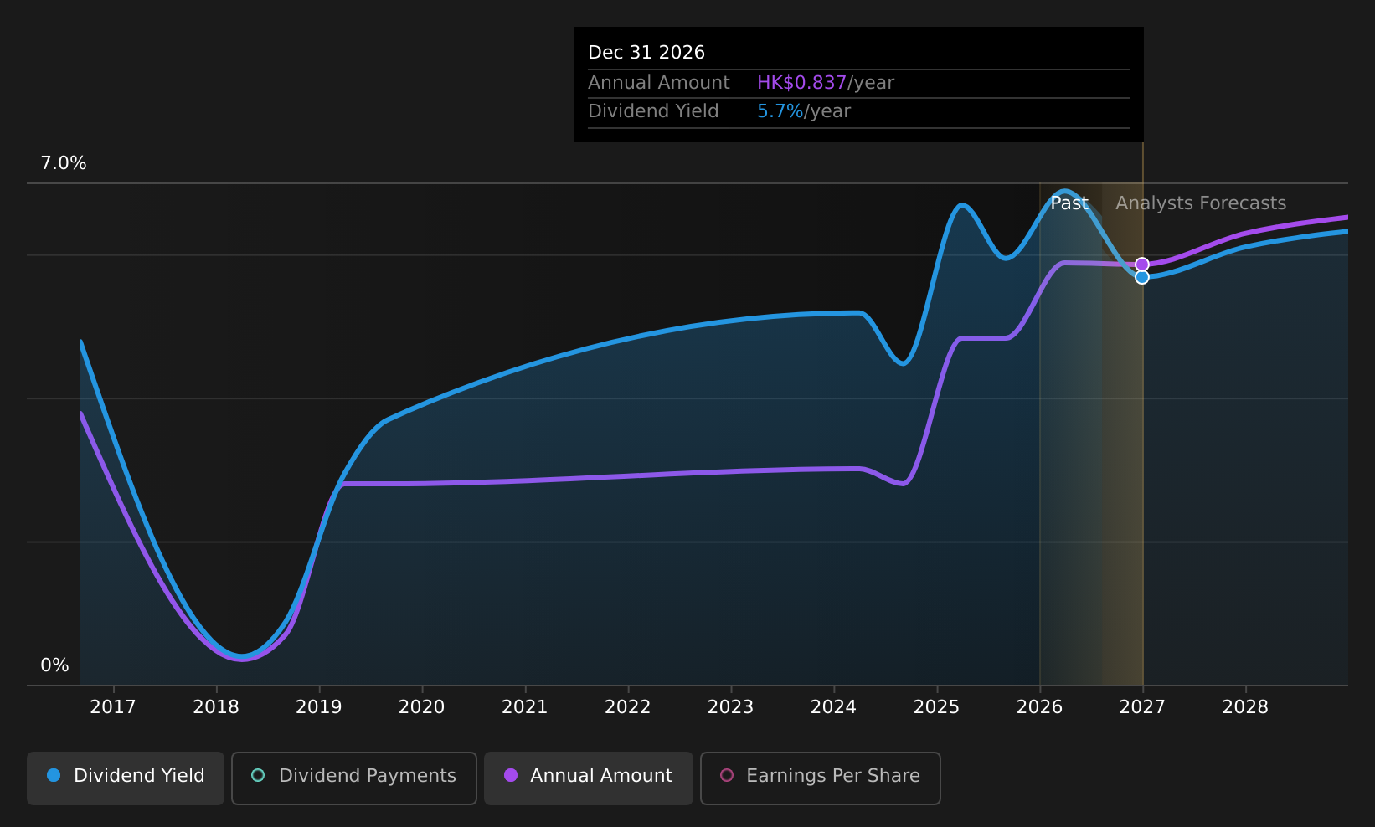Click the 2018 x-axis label
The image size is (1375, 827).
[x=216, y=707]
